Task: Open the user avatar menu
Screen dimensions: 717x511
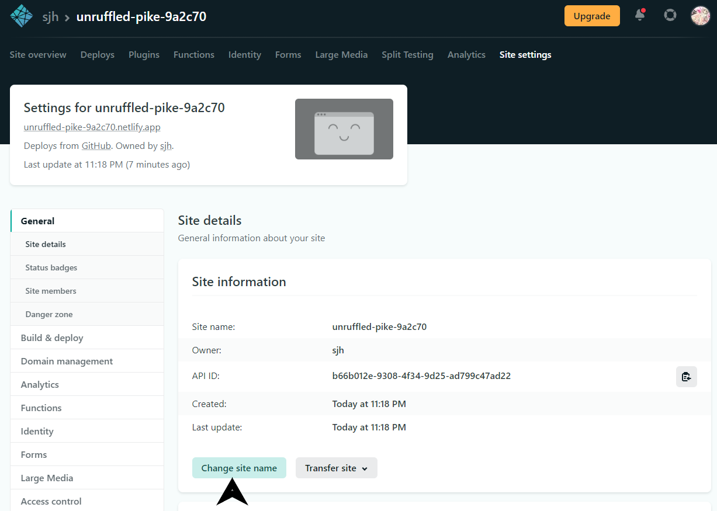Action: 700,15
